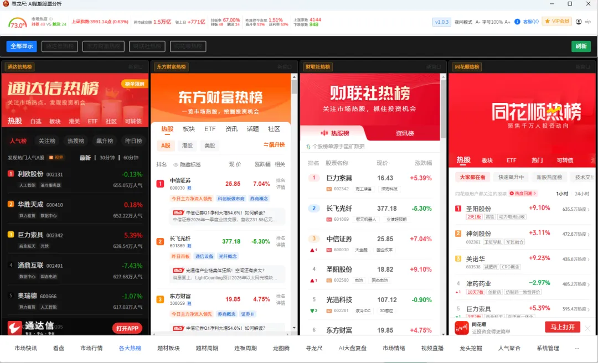Screen dimensions: 598x363
Task: Click the blue info icon before 客服QQ
Action: (517, 22)
